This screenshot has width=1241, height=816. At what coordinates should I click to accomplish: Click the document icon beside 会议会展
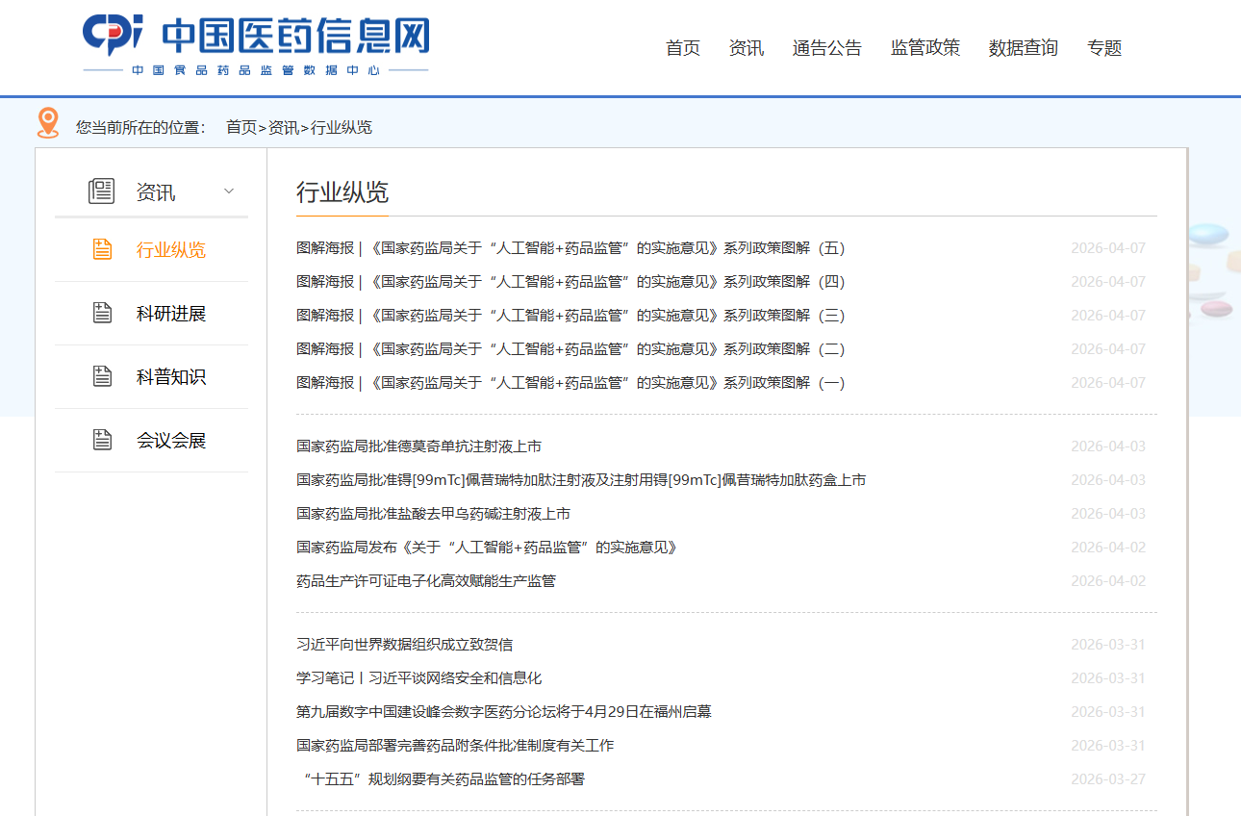102,440
